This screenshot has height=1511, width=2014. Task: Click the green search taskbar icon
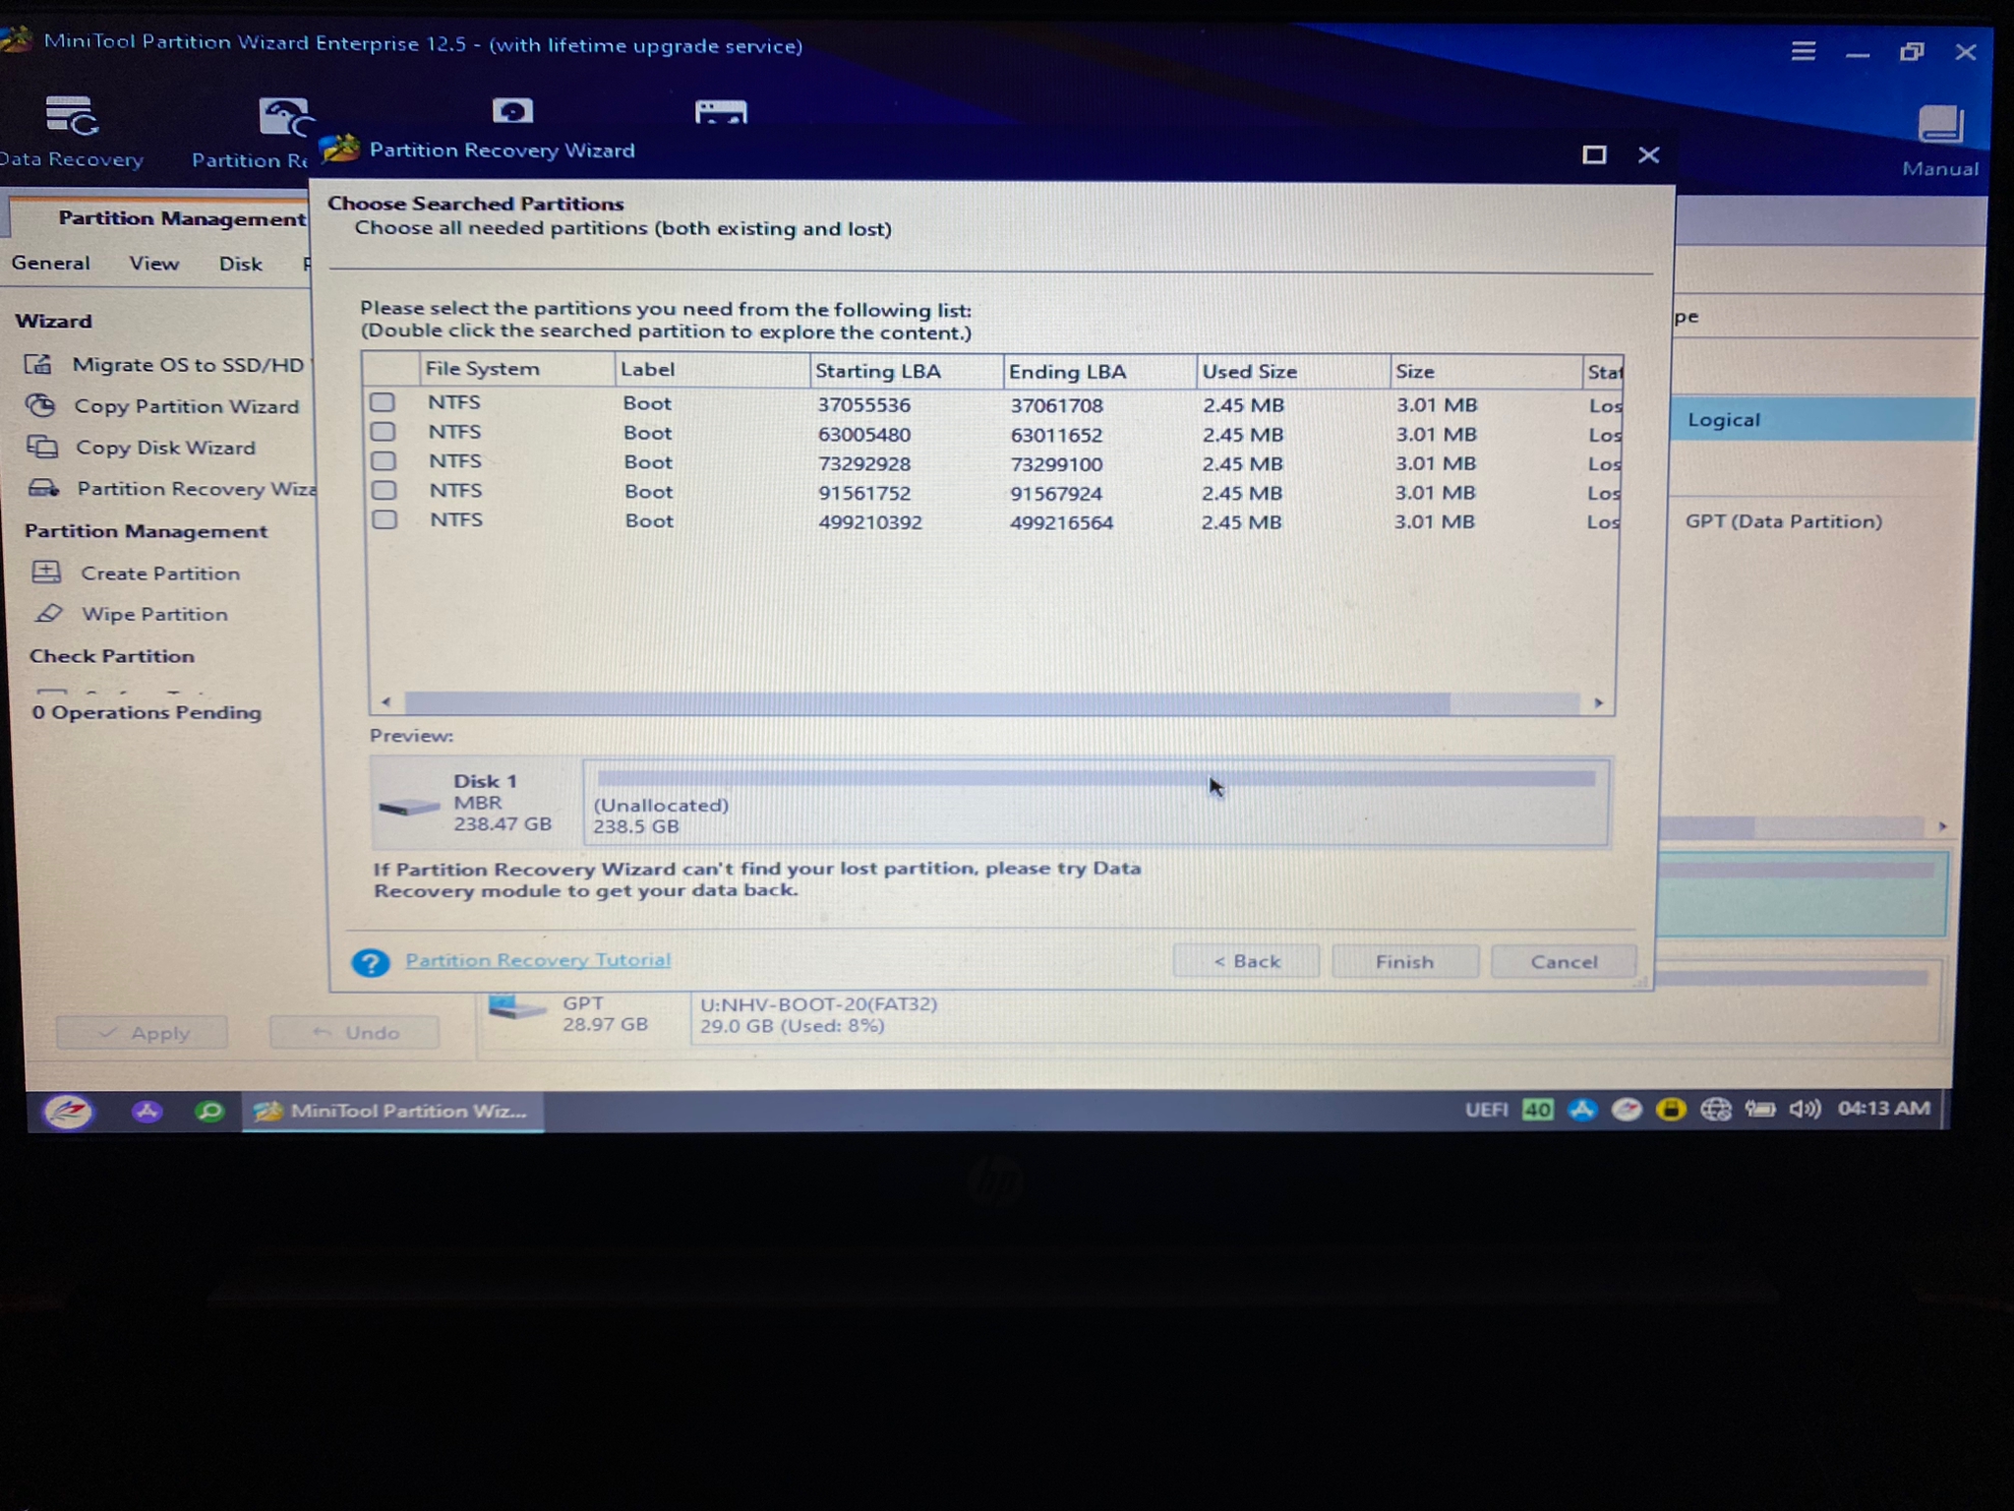(209, 1112)
